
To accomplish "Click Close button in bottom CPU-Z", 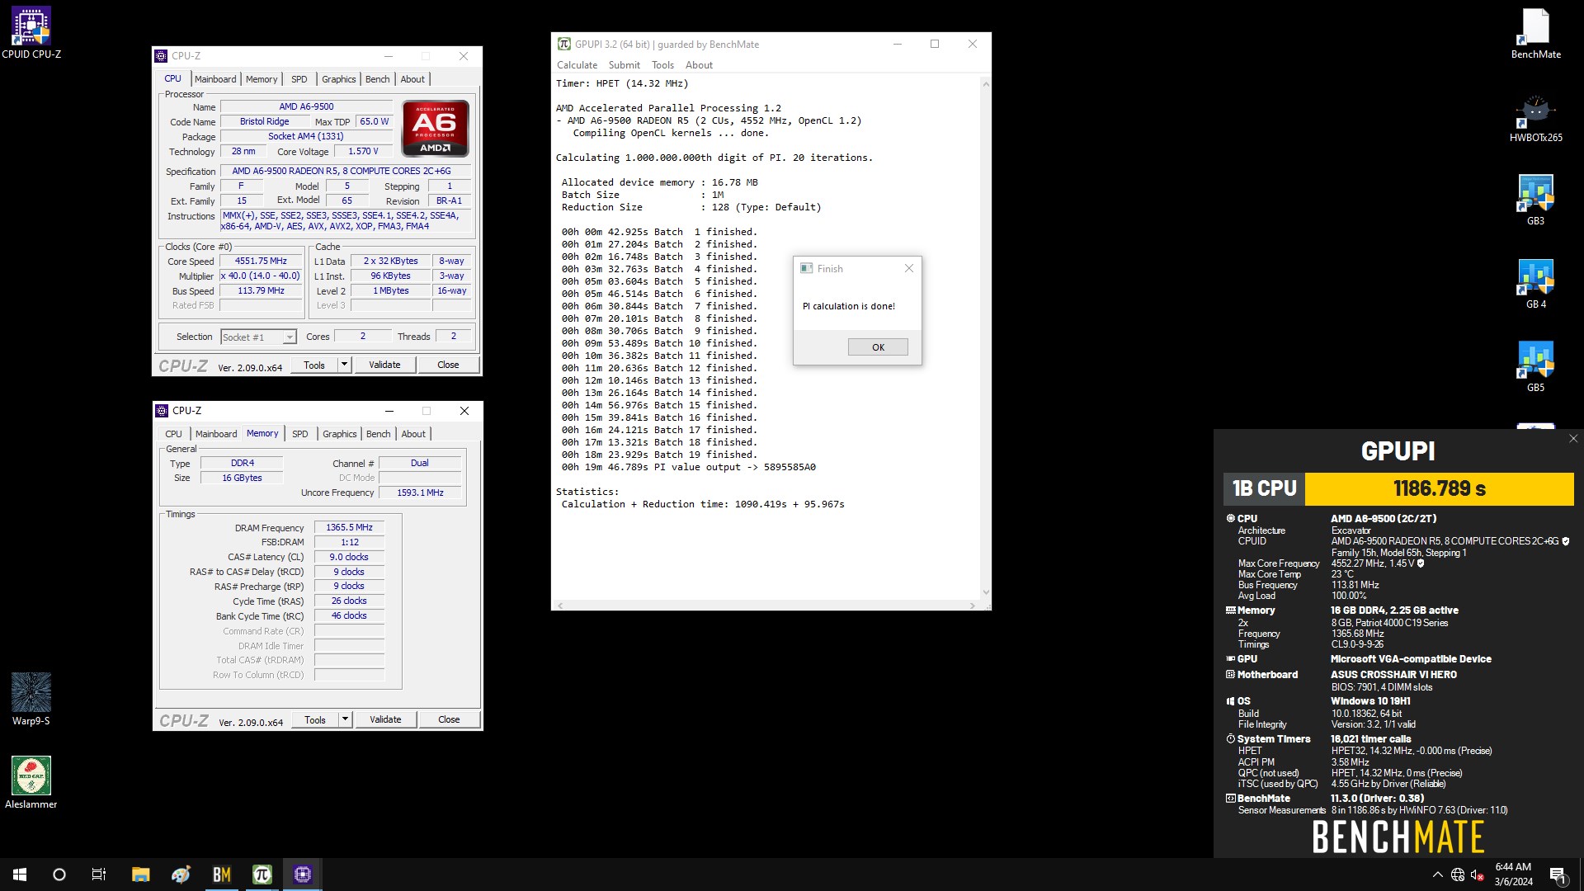I will click(449, 719).
